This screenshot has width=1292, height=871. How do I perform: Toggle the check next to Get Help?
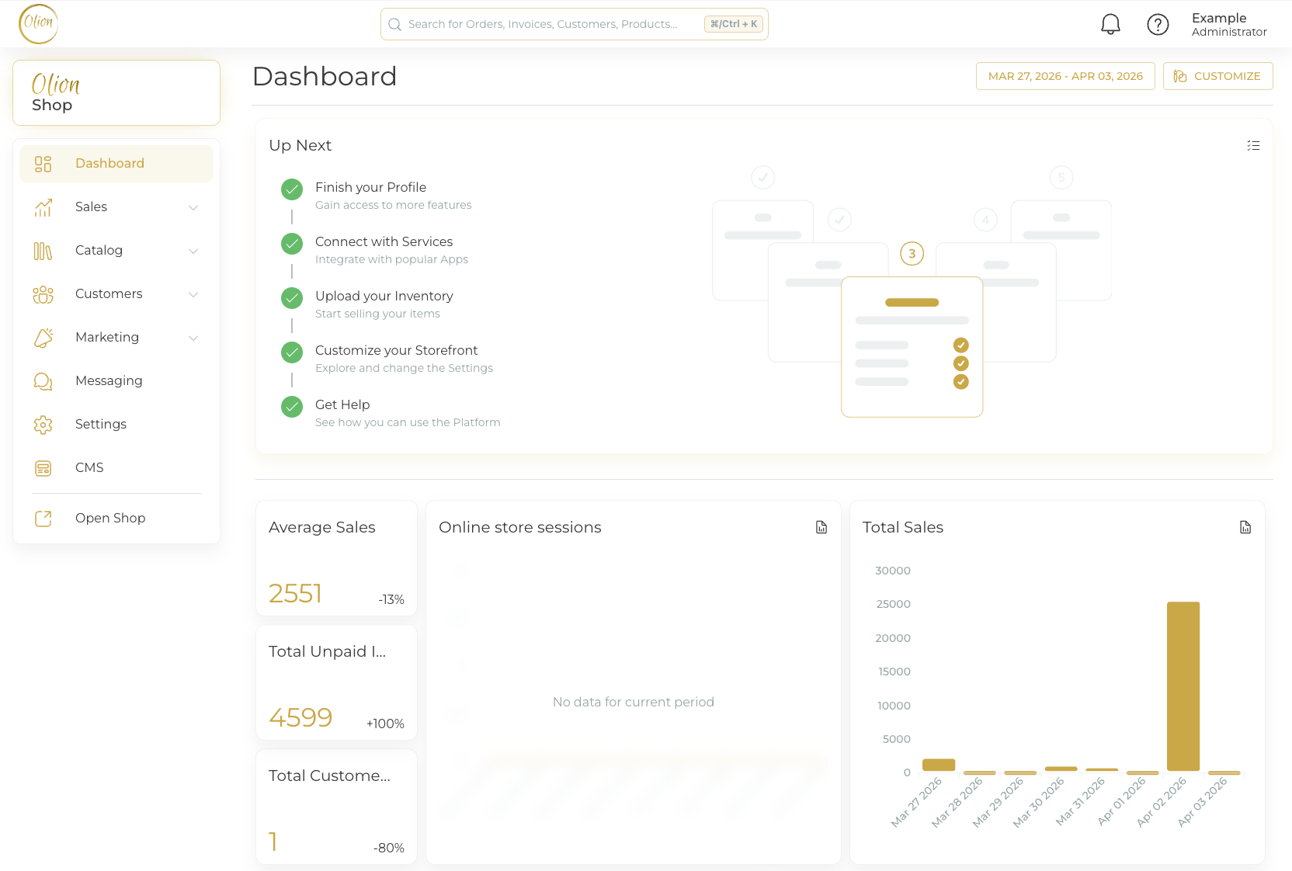click(291, 406)
